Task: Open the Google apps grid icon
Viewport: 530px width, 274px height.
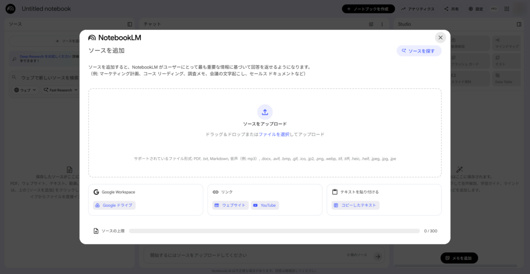Action: coord(507,9)
